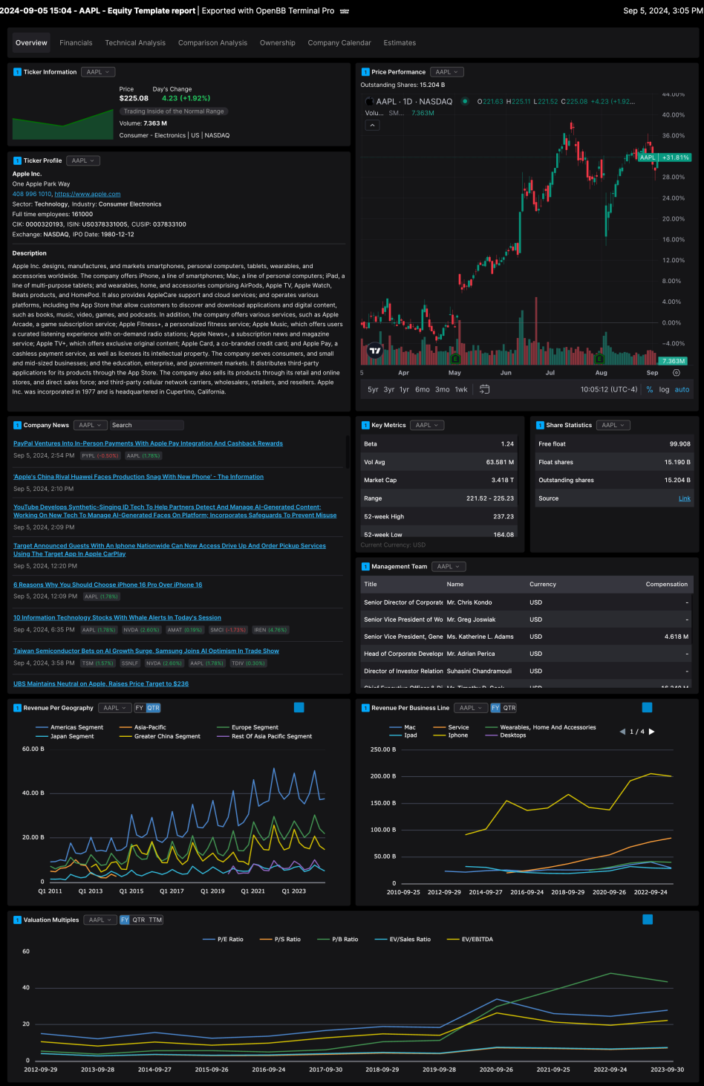Click blue square icon in Revenue Per Geography

coord(299,708)
